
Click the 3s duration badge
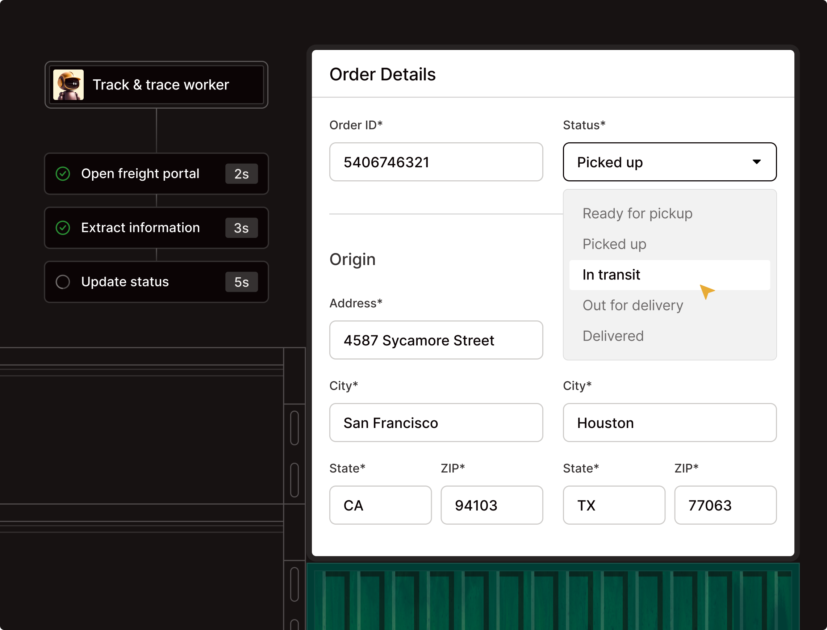pyautogui.click(x=241, y=228)
